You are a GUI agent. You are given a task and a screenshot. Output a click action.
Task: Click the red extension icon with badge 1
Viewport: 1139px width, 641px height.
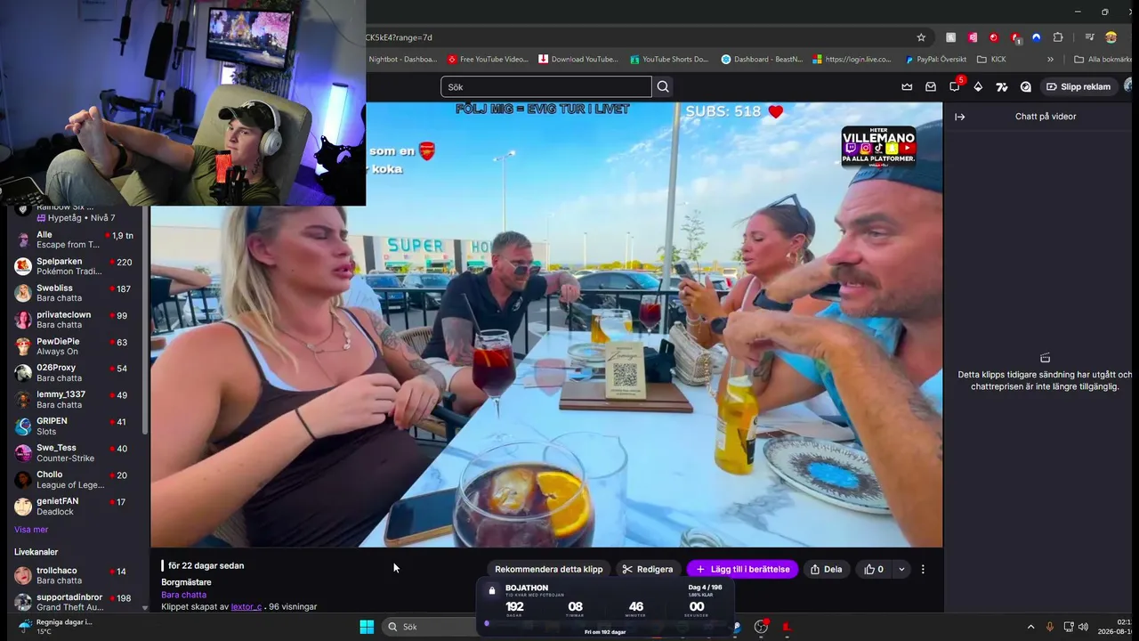point(1015,37)
